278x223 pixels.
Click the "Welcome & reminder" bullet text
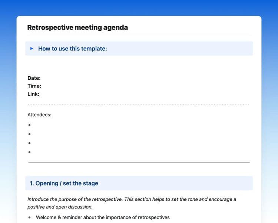click(102, 217)
